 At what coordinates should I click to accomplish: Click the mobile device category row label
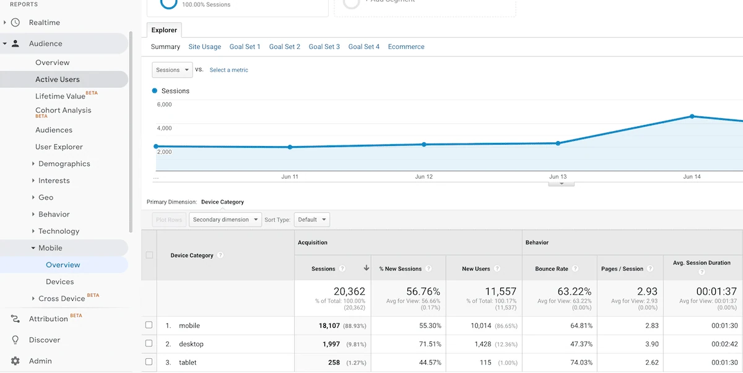(x=189, y=325)
